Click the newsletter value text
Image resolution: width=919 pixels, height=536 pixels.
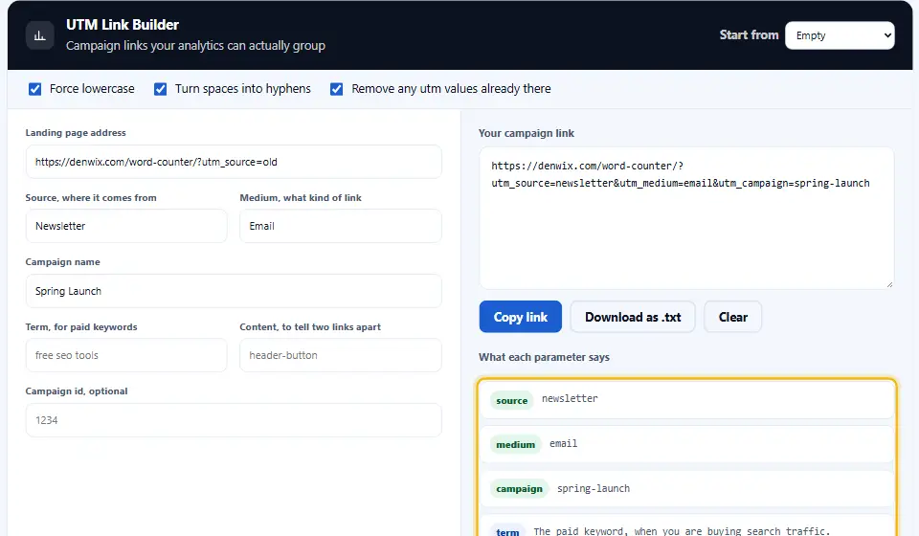click(x=570, y=398)
